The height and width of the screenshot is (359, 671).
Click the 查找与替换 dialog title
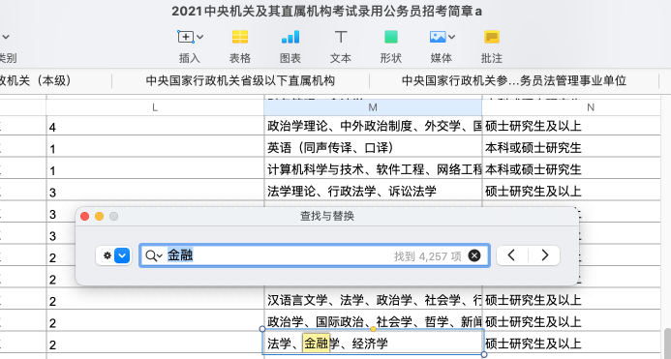327,216
